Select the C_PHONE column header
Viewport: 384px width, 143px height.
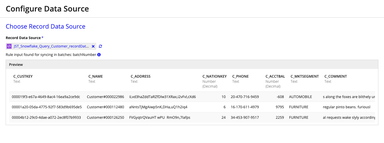pyautogui.click(x=240, y=76)
